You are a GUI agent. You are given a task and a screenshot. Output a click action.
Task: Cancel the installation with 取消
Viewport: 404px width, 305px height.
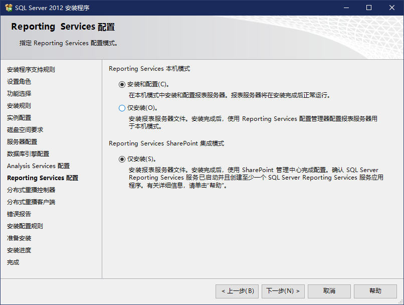pyautogui.click(x=329, y=291)
